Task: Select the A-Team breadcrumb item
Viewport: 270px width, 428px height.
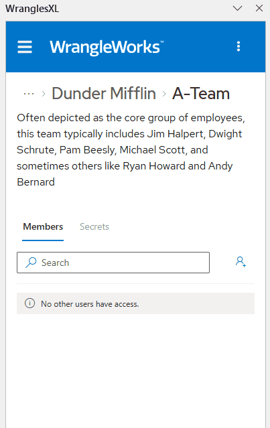Action: tap(201, 94)
